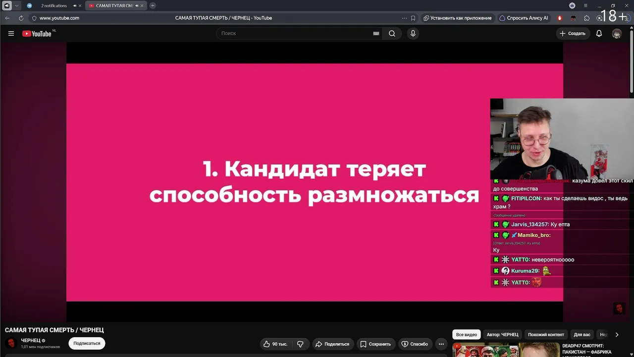Click the browser sound panel icon at top-left

click(x=7, y=5)
